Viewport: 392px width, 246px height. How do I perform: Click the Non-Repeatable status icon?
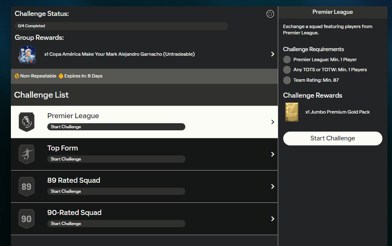click(17, 76)
